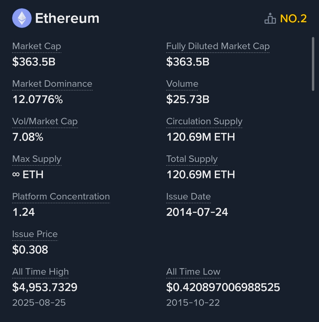Open the Fully Diluted Market Cap explanation

[x=218, y=46]
